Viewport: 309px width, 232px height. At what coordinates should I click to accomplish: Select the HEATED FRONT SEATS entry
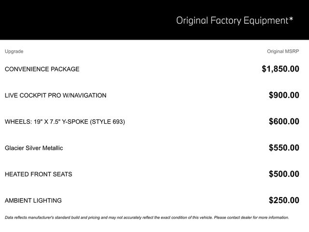click(39, 174)
